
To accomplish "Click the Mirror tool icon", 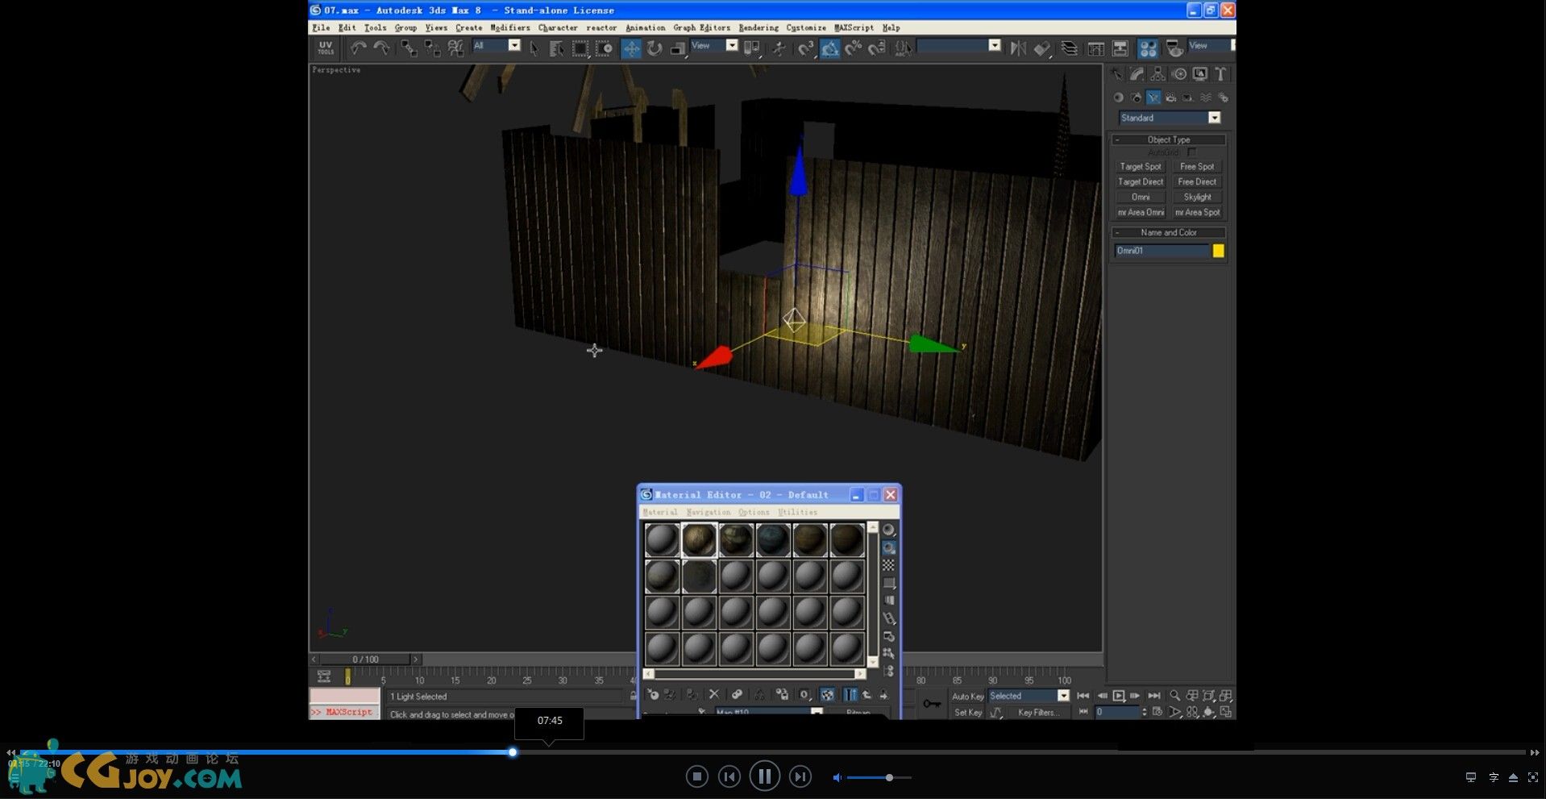I will [x=1018, y=48].
